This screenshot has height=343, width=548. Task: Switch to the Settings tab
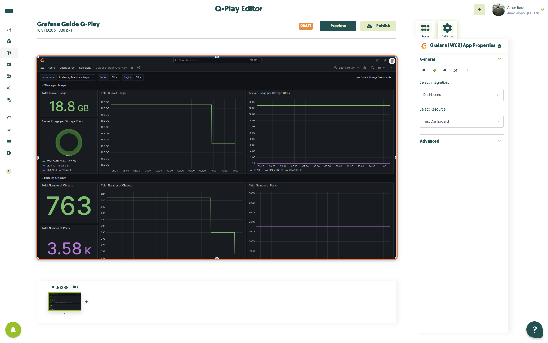click(447, 30)
